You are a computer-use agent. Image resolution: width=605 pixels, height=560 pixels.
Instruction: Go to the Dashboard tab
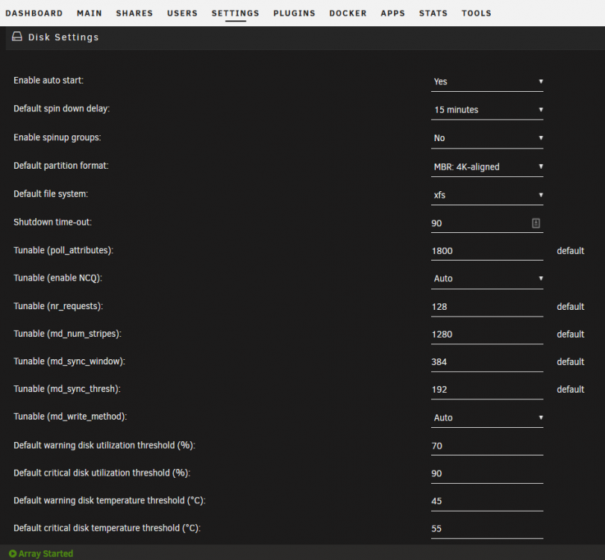coord(34,13)
